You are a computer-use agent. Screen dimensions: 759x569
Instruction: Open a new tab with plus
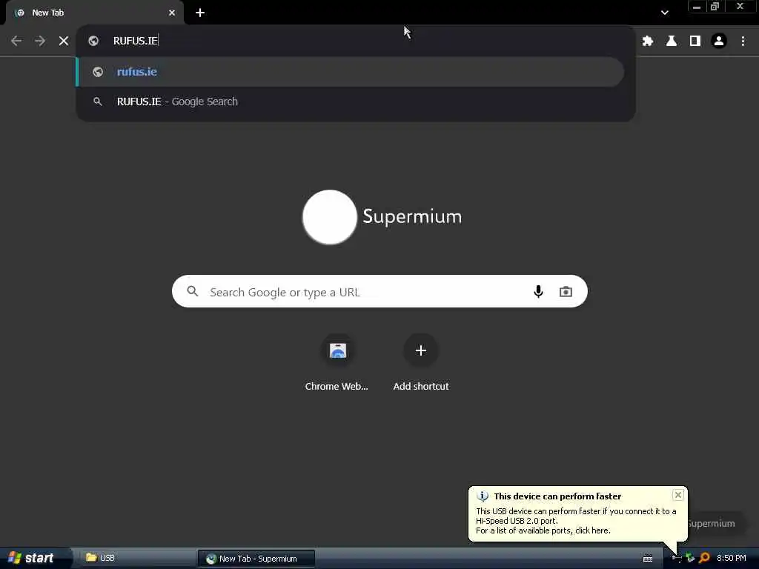(200, 13)
